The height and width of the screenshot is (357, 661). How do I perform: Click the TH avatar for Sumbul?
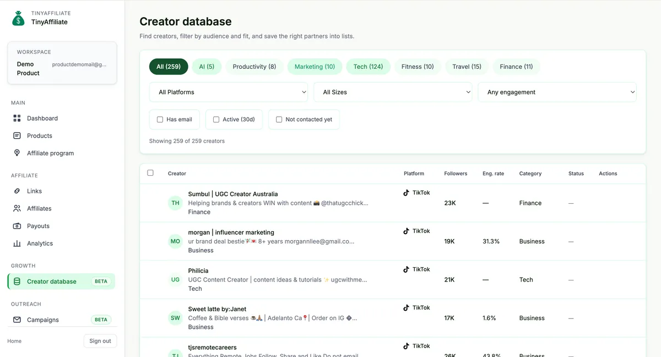(x=175, y=203)
